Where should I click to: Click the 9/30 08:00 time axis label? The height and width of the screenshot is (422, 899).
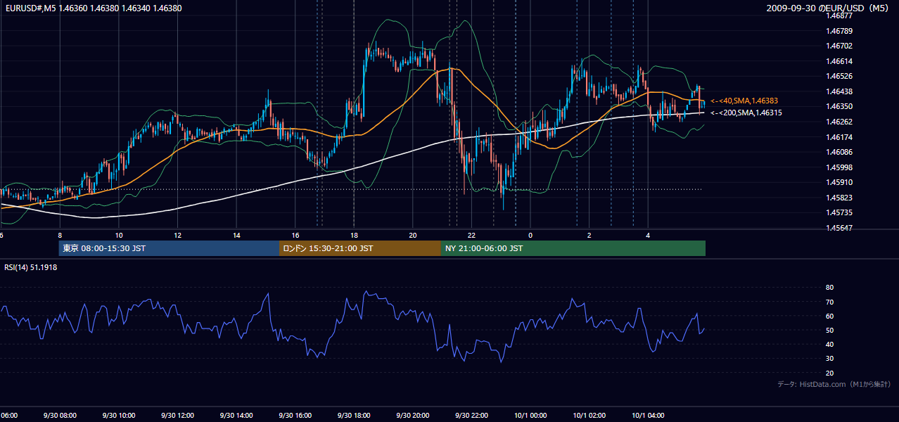pyautogui.click(x=60, y=416)
